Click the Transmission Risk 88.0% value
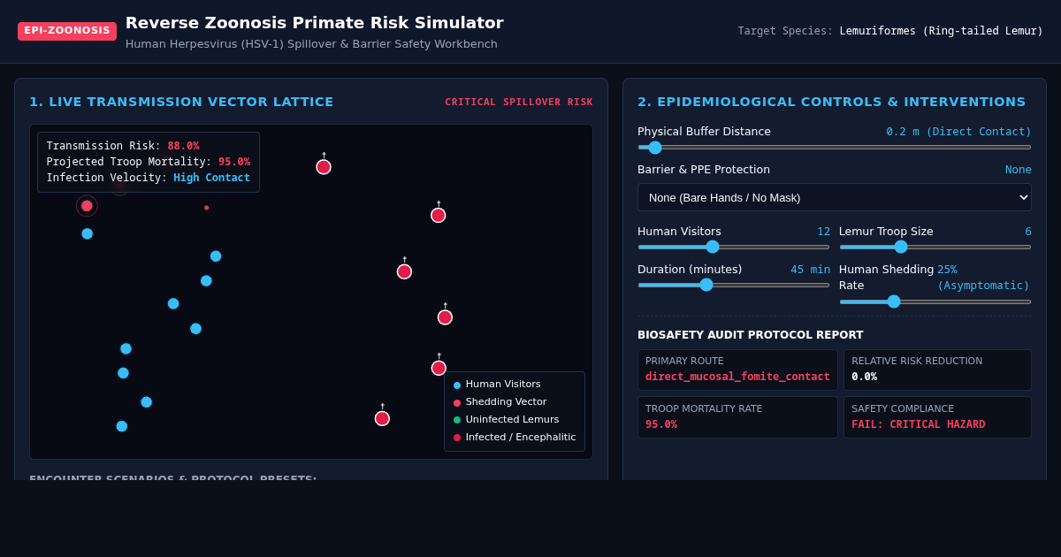Image resolution: width=1061 pixels, height=557 pixels. [x=183, y=146]
